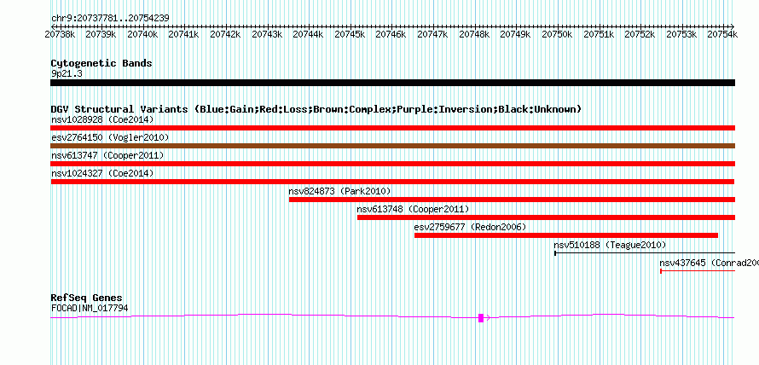This screenshot has width=759, height=365.
Task: Click the chr9:20737781..20754239 region label
Action: [110, 19]
